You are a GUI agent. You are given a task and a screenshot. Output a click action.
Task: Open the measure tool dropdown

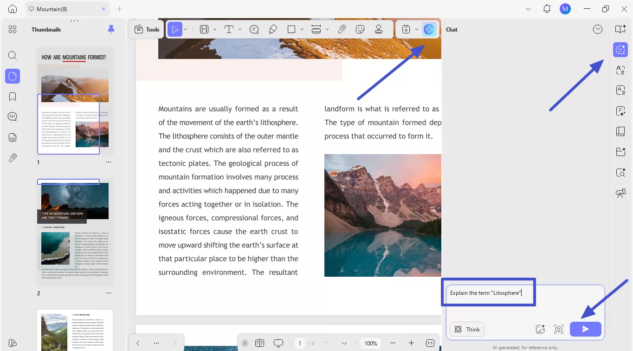point(327,29)
